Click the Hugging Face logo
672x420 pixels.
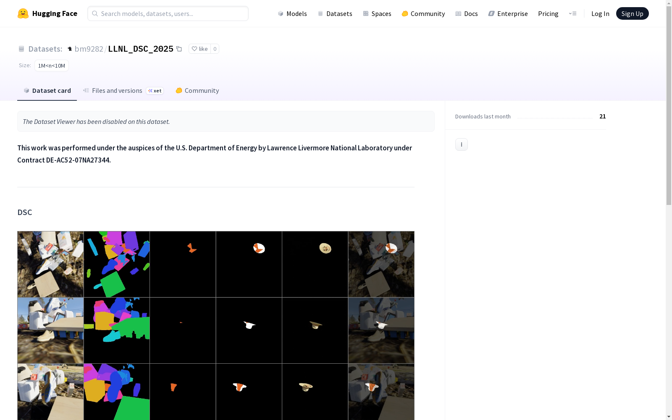coord(47,13)
